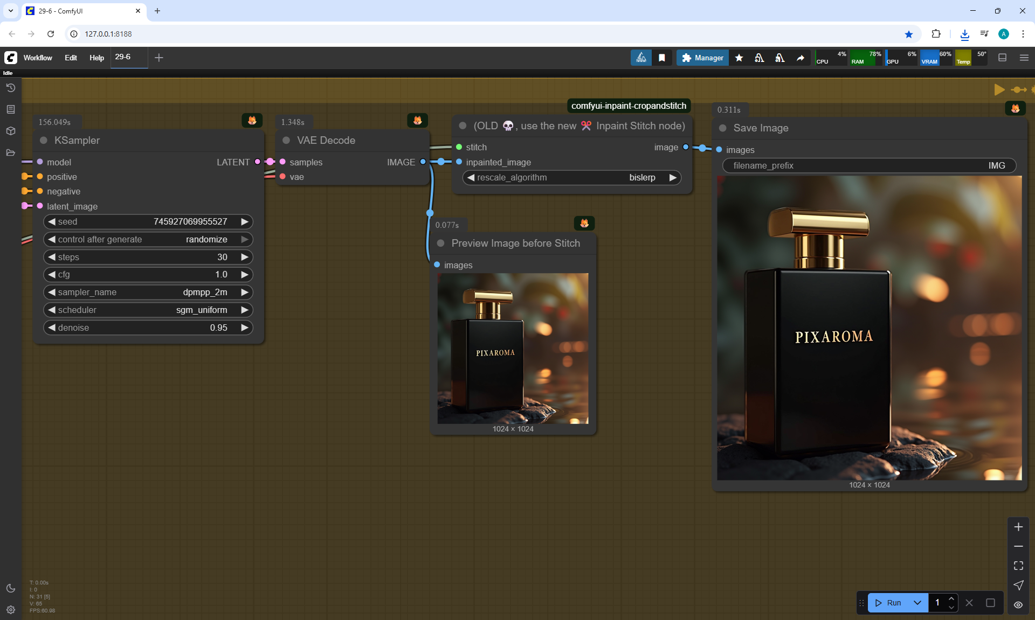Viewport: 1035px width, 620px height.
Task: Click the share arrow icon in the toolbar
Action: point(801,58)
